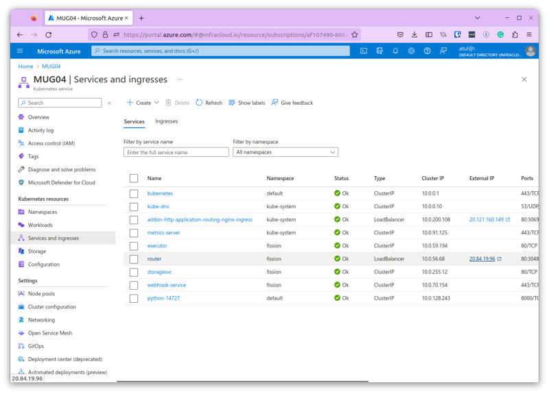Refresh the services list
The image size is (549, 394).
point(209,103)
